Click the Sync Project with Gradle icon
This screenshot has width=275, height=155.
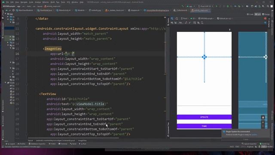pyautogui.click(x=256, y=6)
